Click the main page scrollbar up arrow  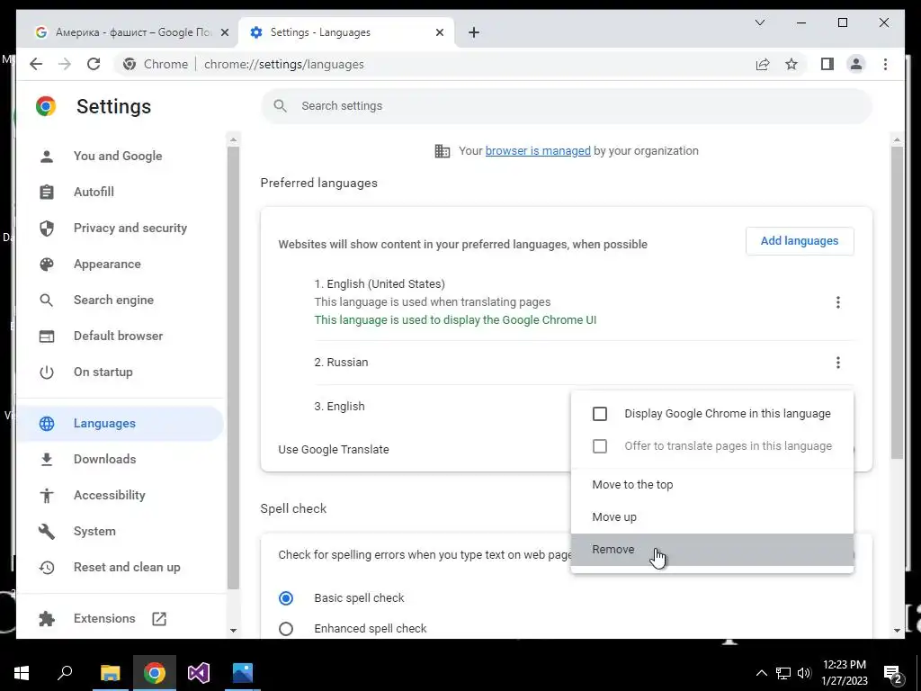[x=897, y=139]
